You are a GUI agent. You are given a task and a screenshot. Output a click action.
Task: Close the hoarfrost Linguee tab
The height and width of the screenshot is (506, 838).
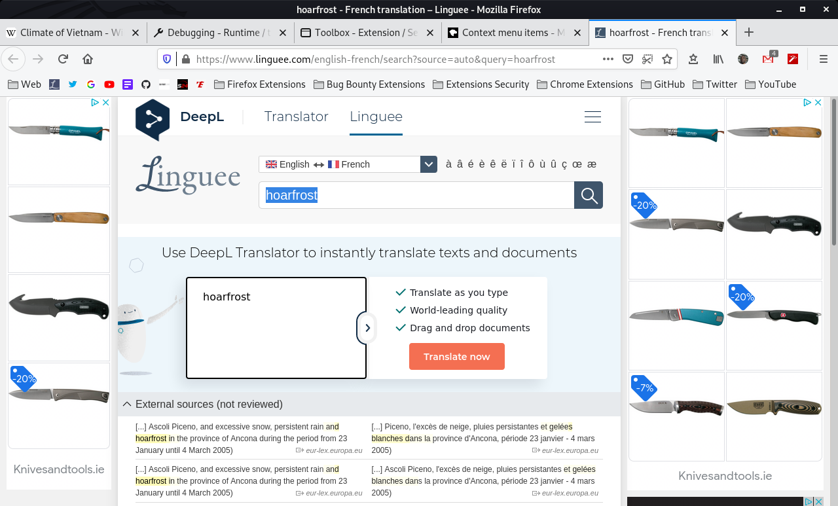point(725,32)
